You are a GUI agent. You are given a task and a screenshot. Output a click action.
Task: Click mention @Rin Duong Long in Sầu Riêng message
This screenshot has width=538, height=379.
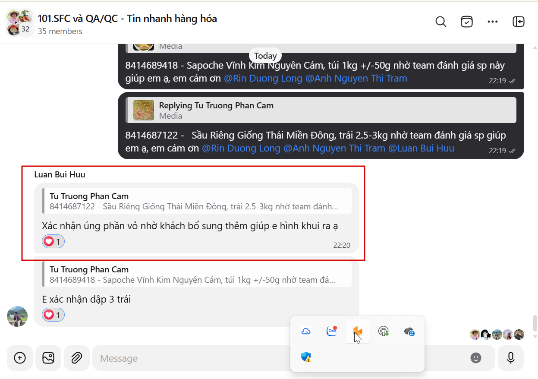click(241, 148)
